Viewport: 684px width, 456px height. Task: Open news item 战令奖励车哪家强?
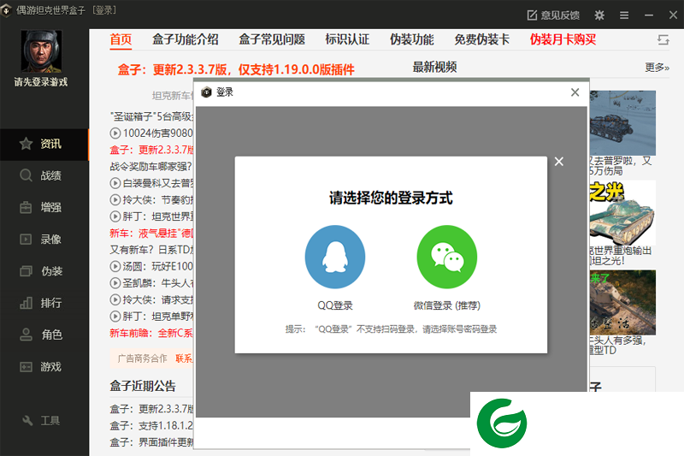(x=151, y=167)
